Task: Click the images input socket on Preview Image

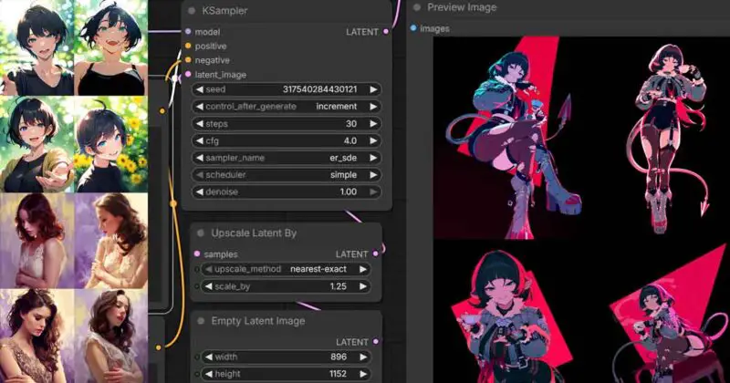Action: click(413, 28)
